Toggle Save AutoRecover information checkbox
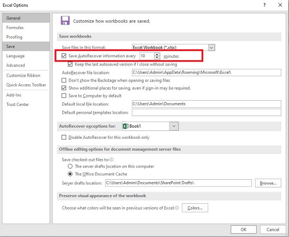 (x=64, y=56)
